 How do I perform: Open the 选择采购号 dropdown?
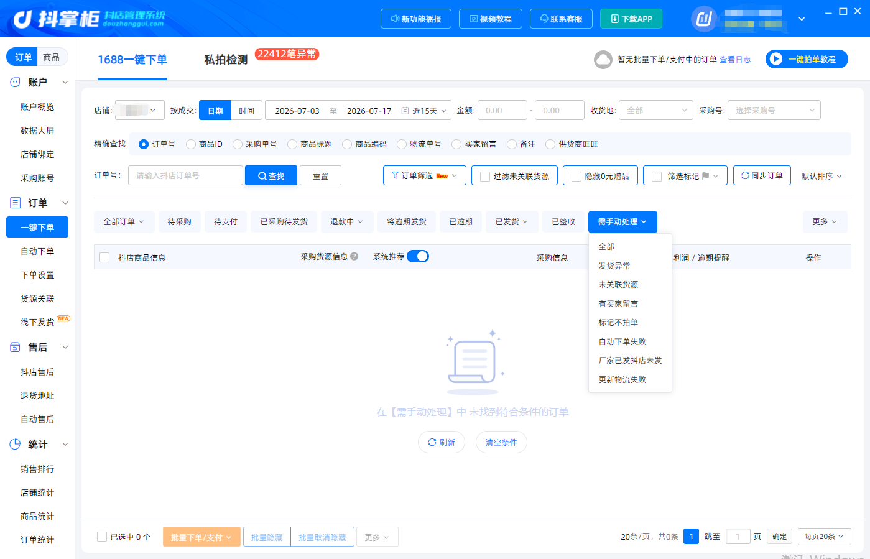coord(774,110)
